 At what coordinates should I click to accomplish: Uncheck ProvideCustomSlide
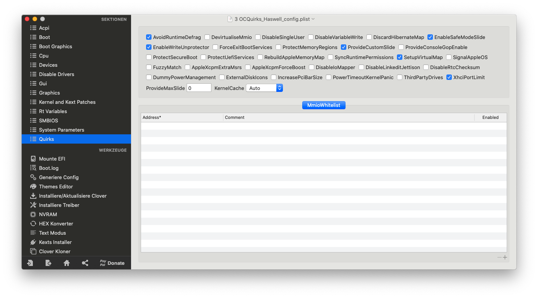point(344,47)
